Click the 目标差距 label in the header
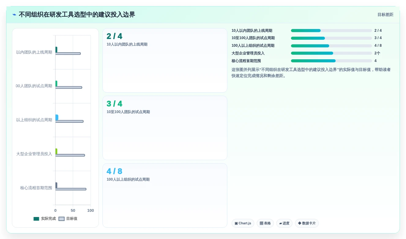Viewport: 406px width, 239px height. tap(385, 15)
